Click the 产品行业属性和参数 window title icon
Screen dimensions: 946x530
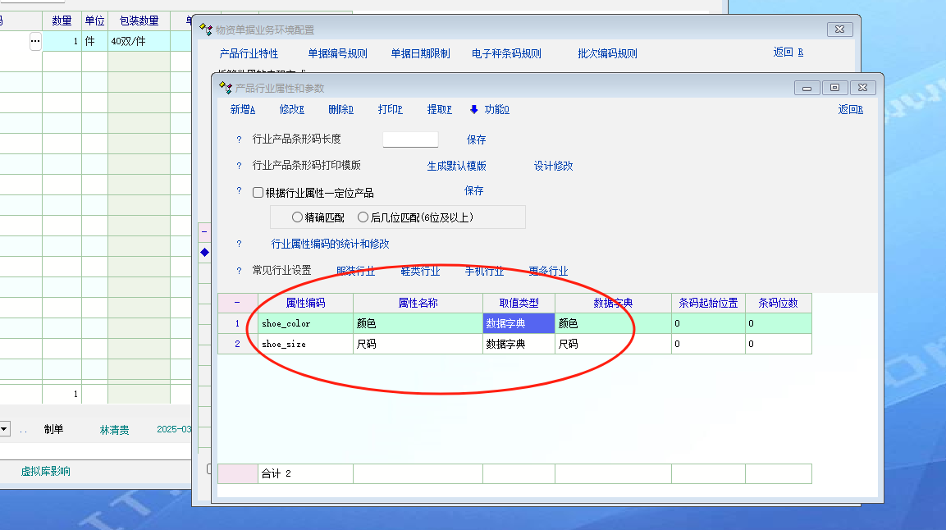(226, 88)
